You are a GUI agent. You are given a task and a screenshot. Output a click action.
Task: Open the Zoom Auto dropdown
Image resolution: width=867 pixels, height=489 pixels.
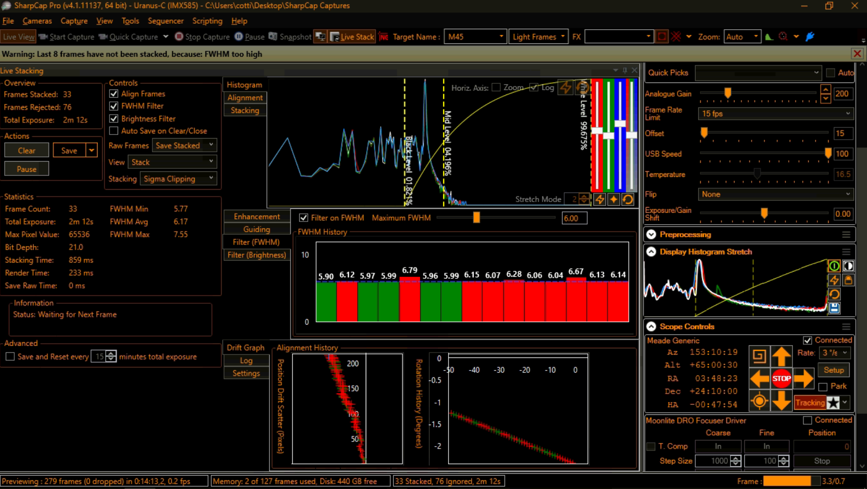point(742,37)
